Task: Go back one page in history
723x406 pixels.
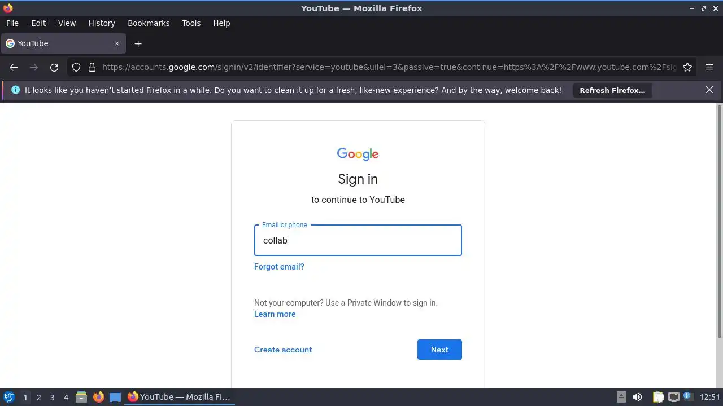Action: point(14,67)
